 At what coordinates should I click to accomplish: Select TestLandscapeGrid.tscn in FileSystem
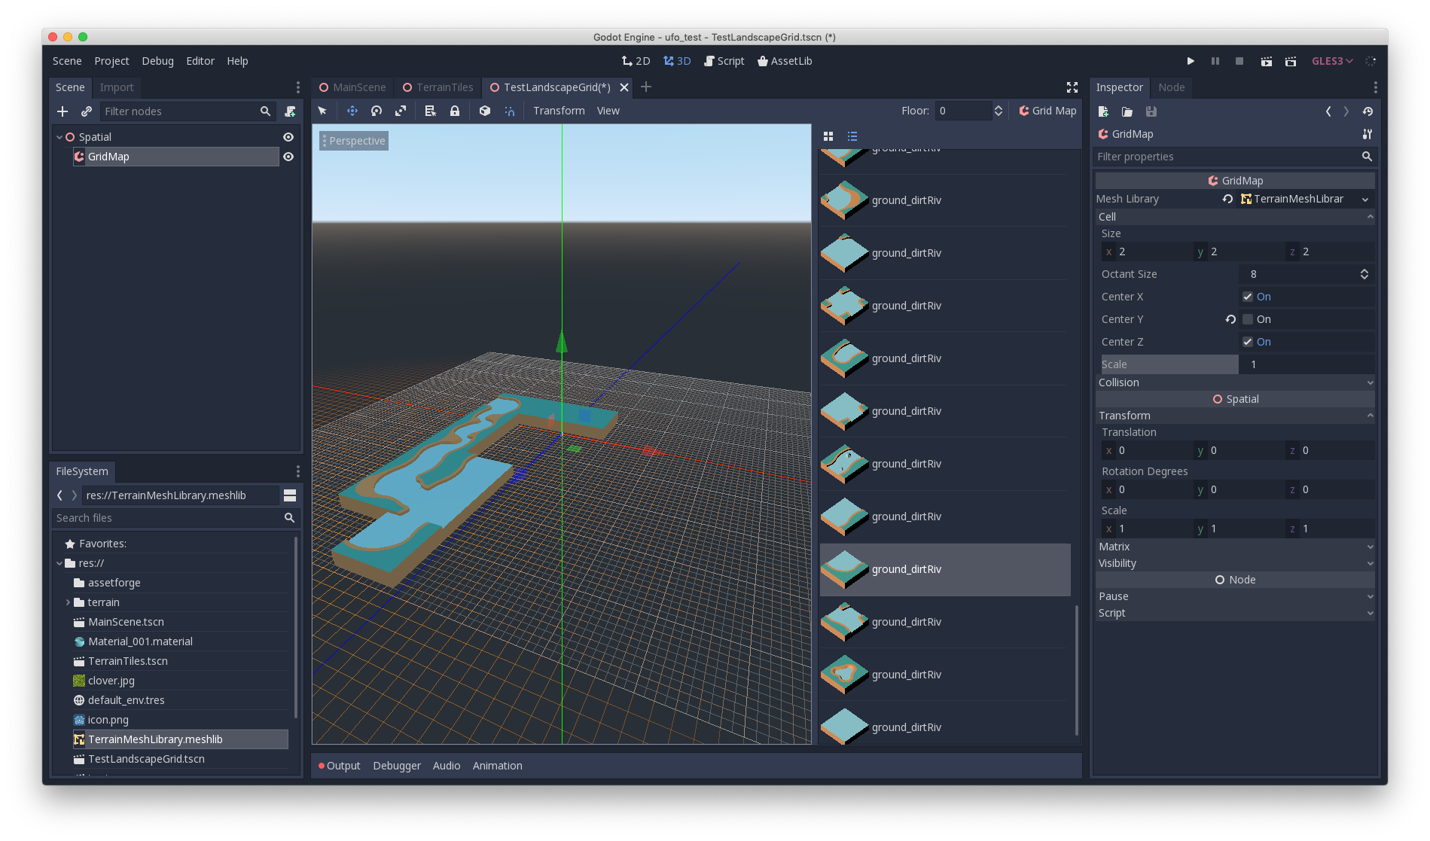click(181, 759)
